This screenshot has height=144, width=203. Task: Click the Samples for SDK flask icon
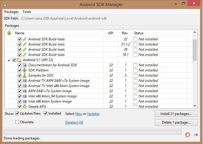click(x=25, y=75)
